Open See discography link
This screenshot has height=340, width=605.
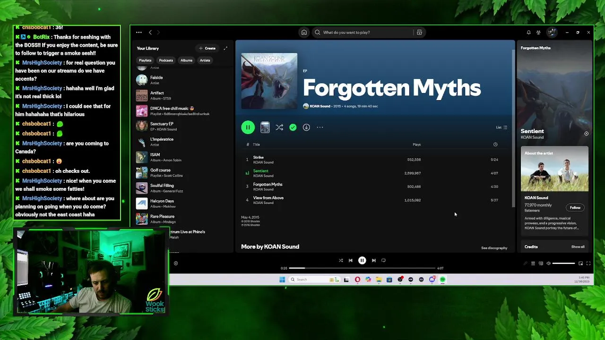[x=494, y=248]
